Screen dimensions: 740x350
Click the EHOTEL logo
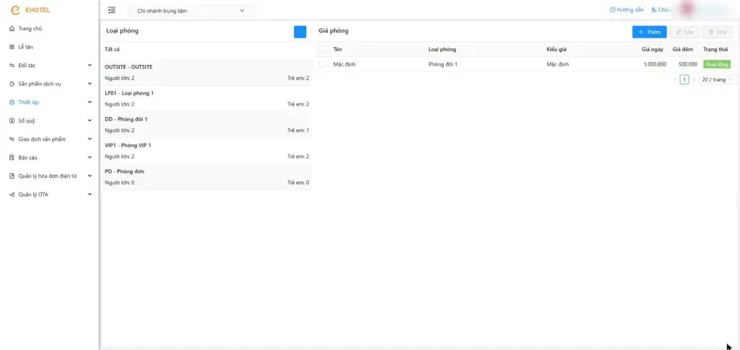30,10
